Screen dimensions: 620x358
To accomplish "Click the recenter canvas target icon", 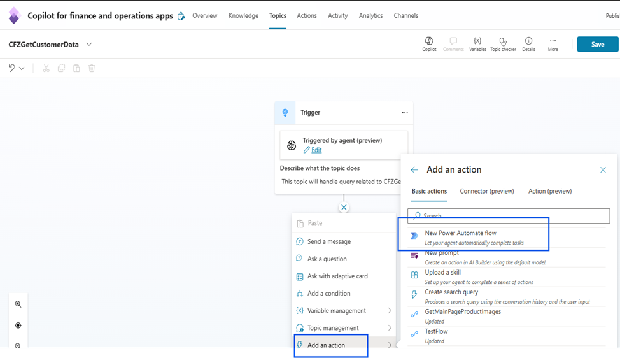I will tap(18, 325).
